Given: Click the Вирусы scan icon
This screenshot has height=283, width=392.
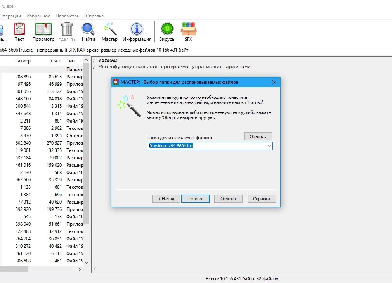Looking at the screenshot, I should pos(167,32).
